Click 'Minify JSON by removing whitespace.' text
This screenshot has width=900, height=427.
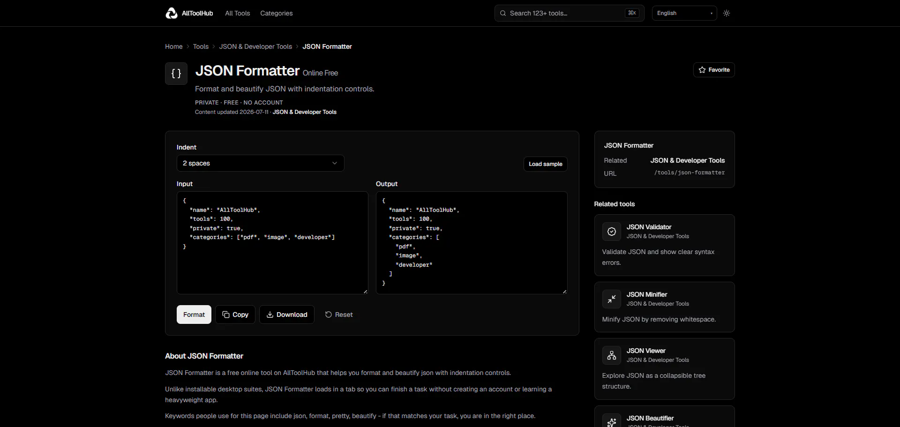click(659, 320)
